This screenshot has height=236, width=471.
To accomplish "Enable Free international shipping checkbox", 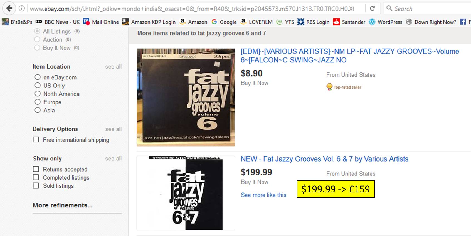I will pos(36,139).
